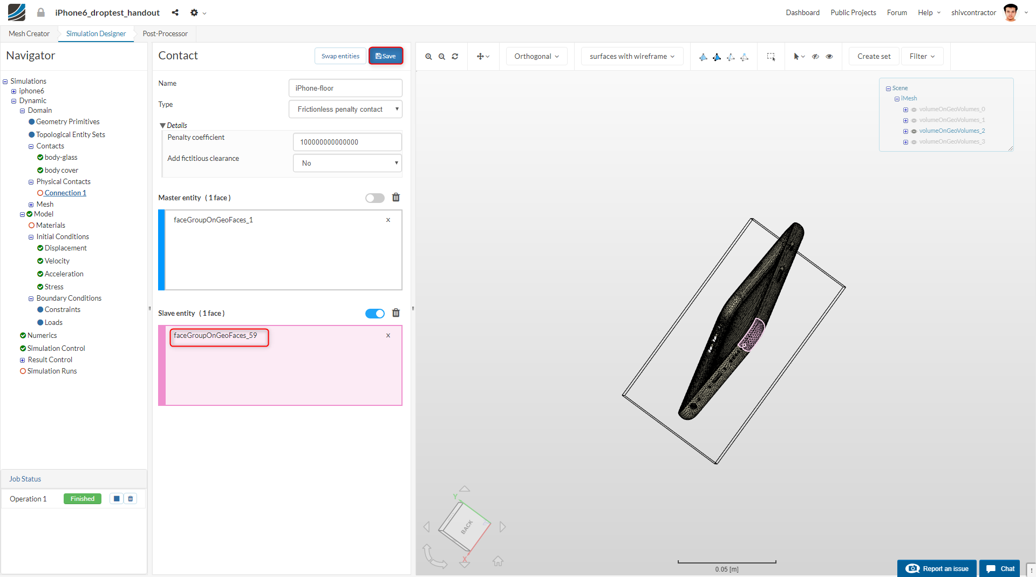This screenshot has width=1036, height=577.
Task: Open the Chat button
Action: (x=1000, y=568)
